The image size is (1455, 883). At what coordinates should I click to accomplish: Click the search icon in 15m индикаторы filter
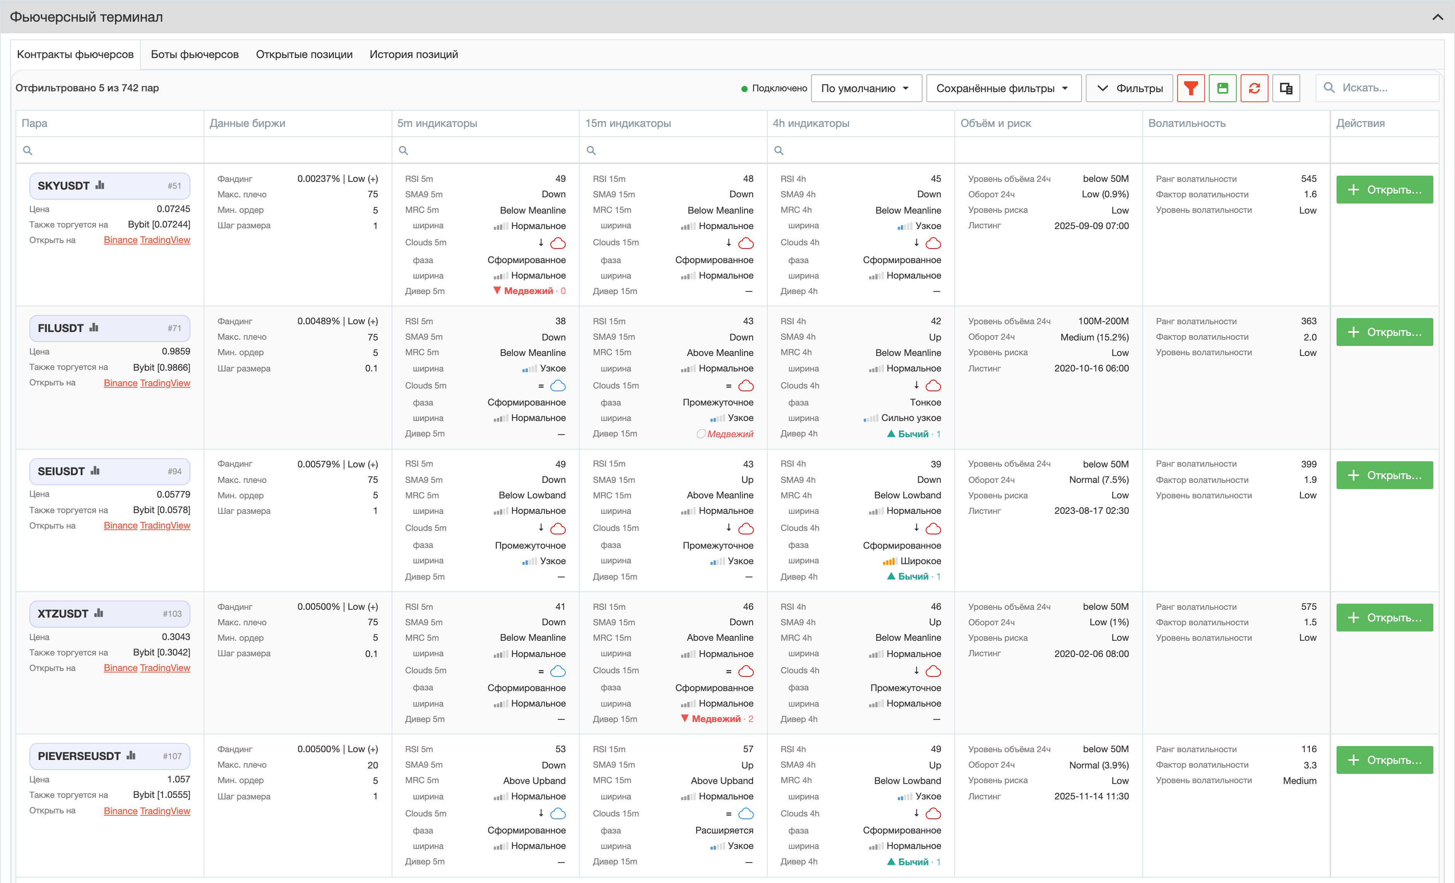(591, 151)
